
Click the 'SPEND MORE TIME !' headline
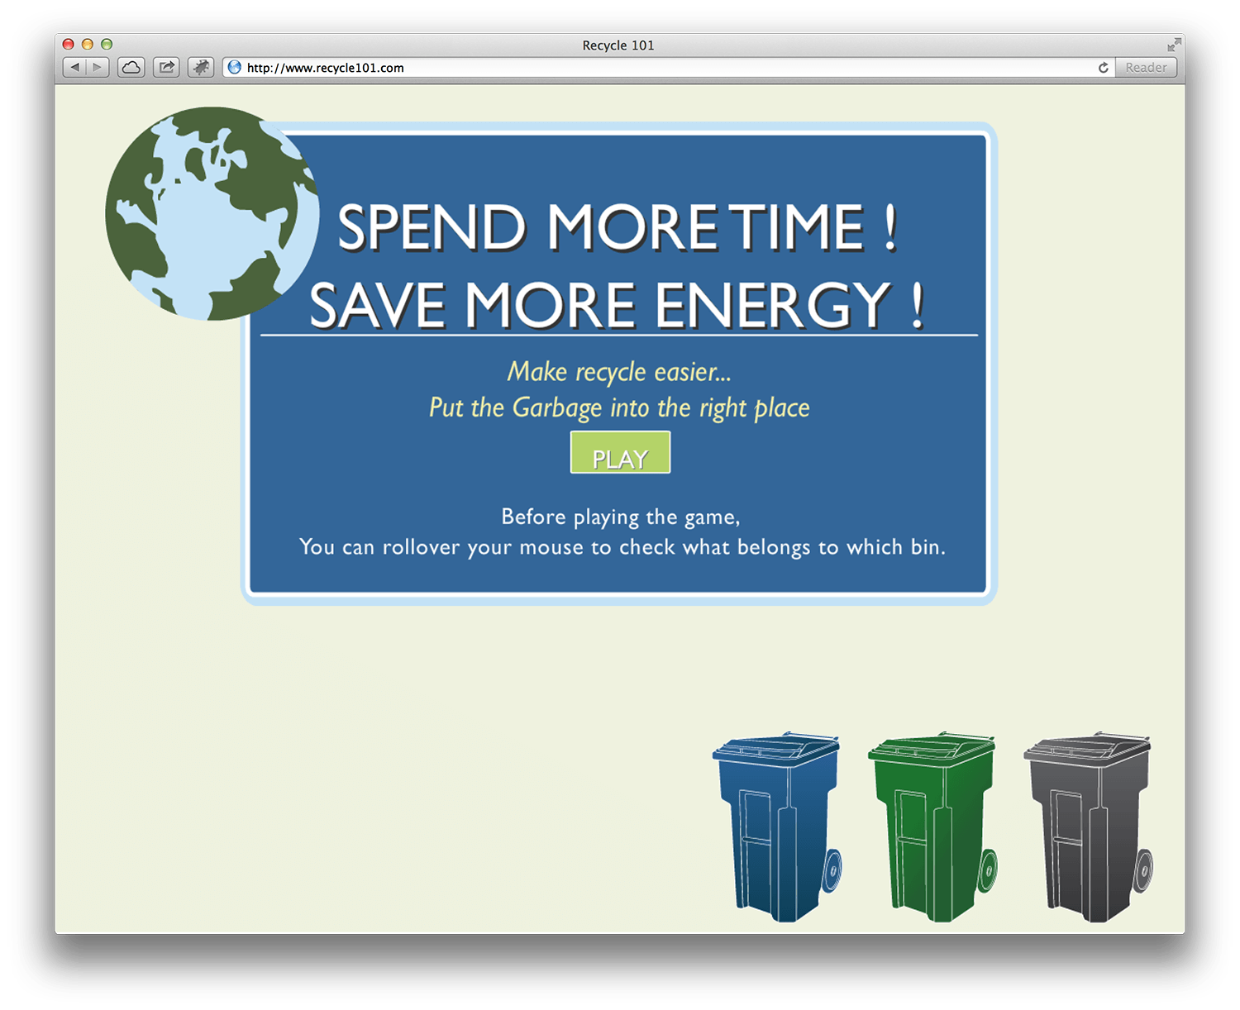618,227
